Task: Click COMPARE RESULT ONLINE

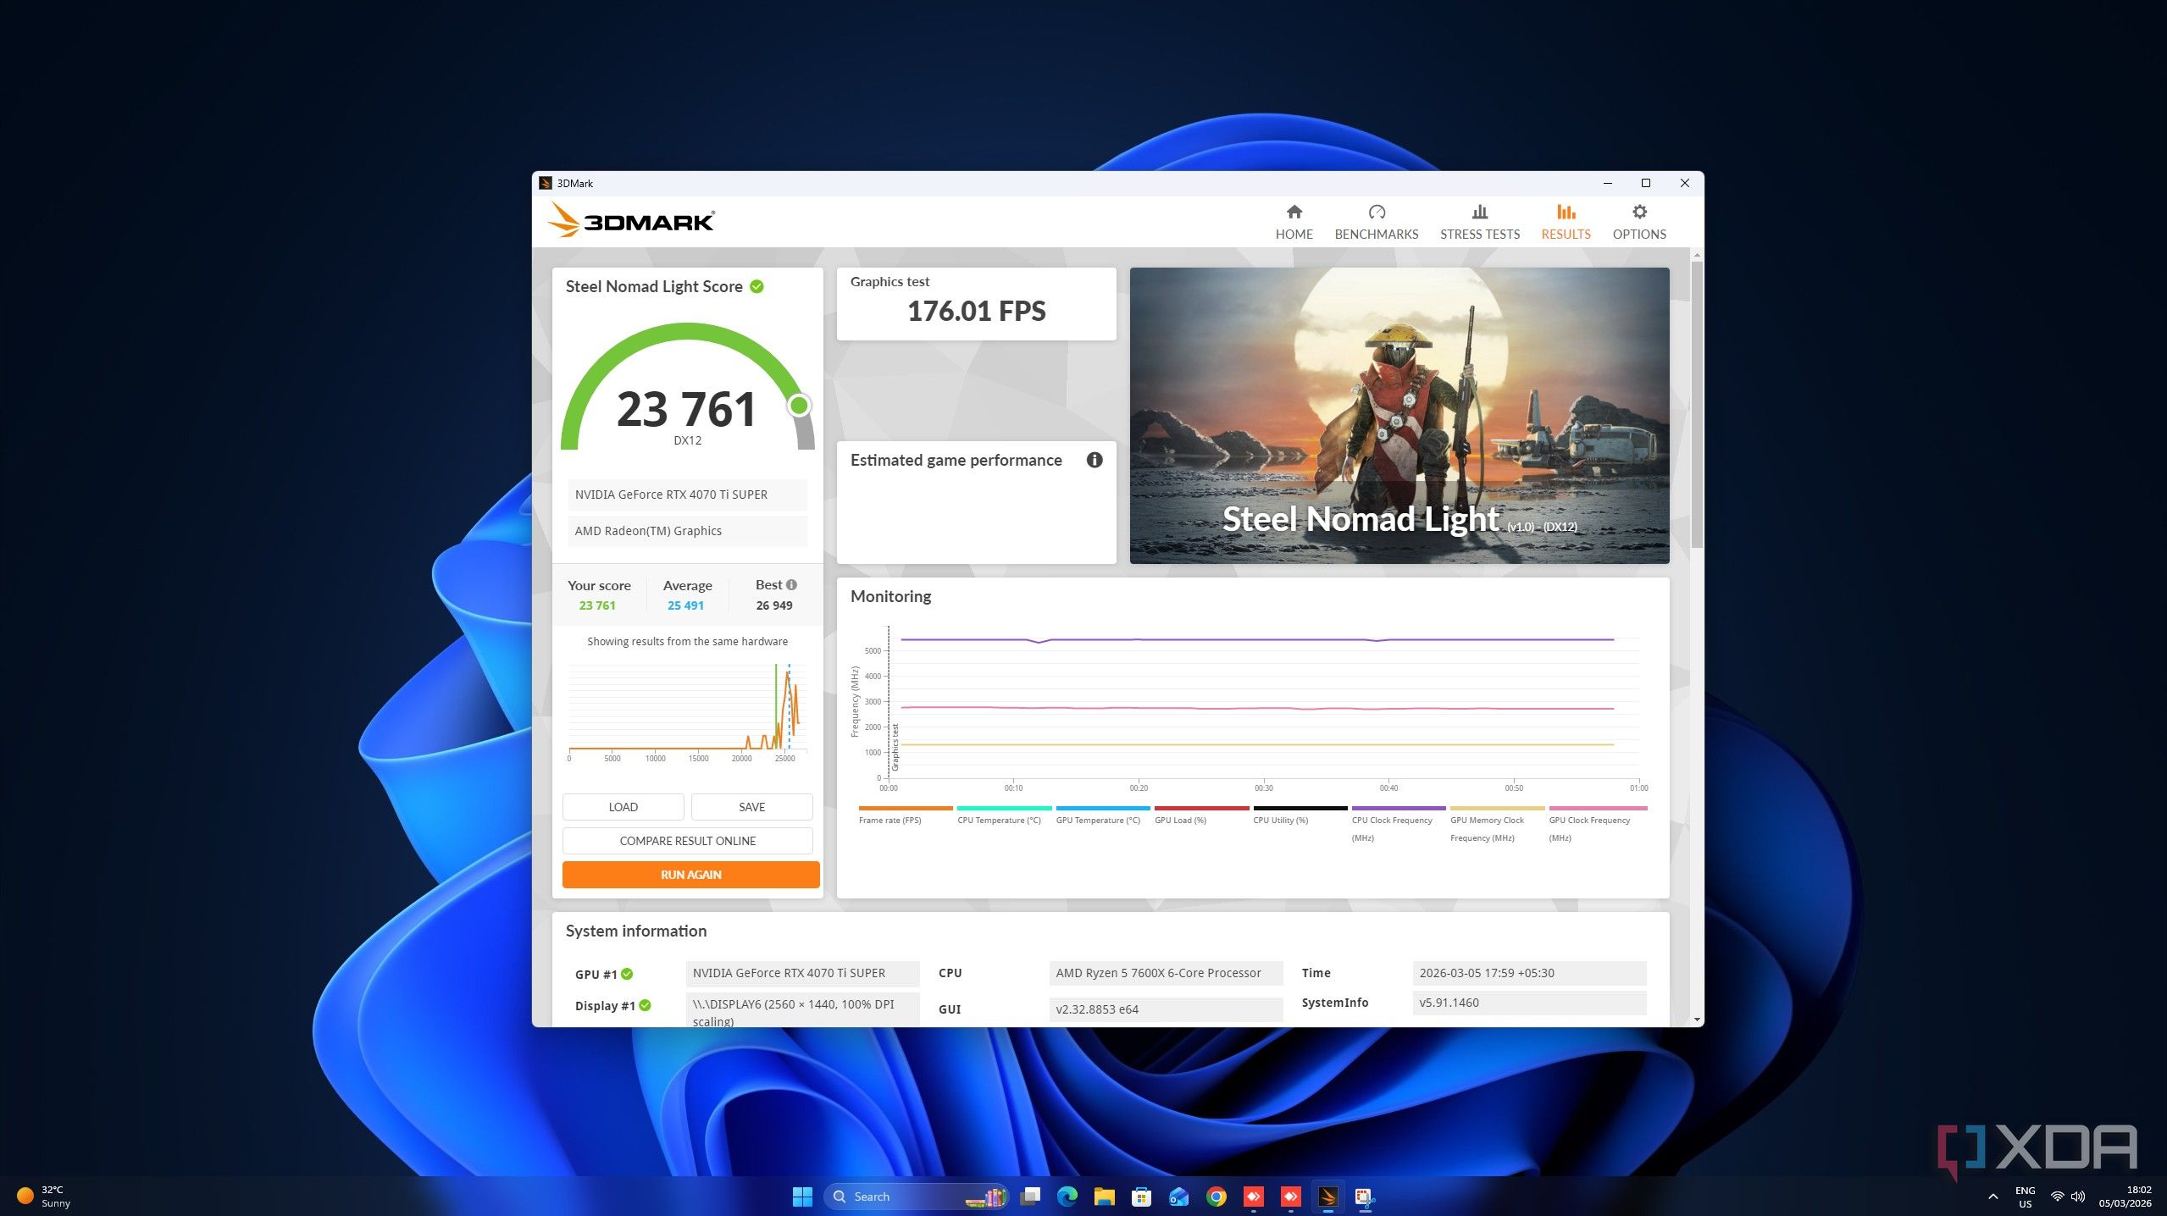Action: [x=687, y=841]
